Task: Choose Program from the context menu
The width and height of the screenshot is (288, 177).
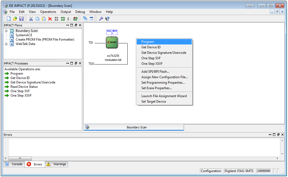Action: (164, 42)
